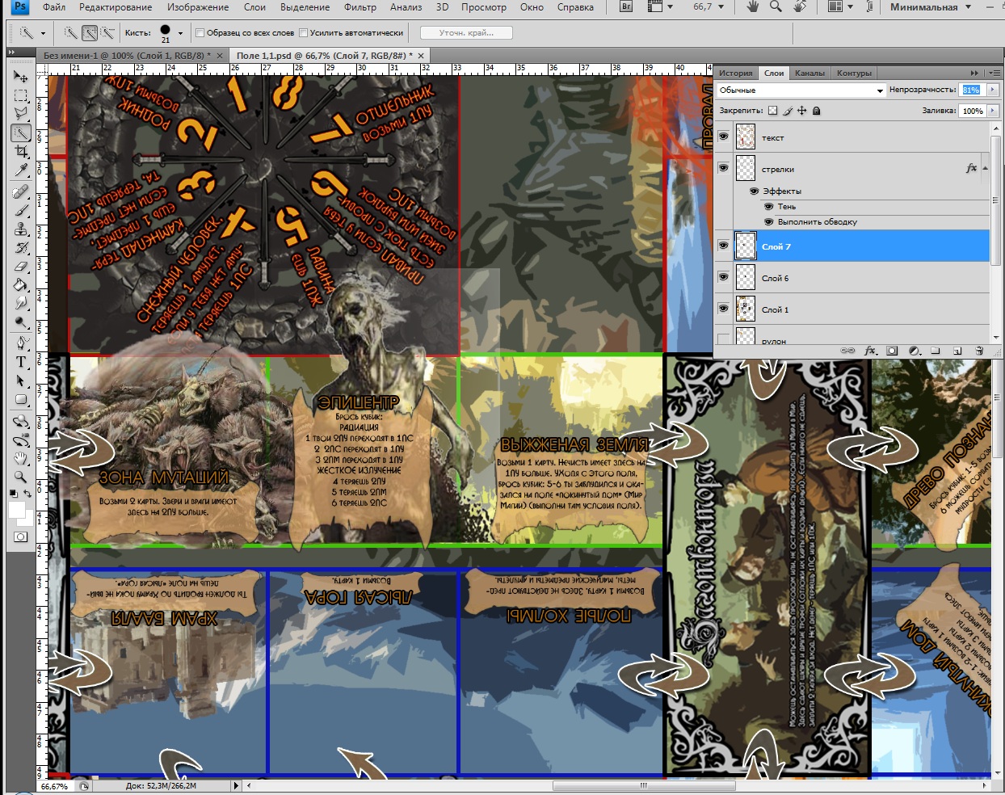Switch to the 'История' tab

pos(736,74)
